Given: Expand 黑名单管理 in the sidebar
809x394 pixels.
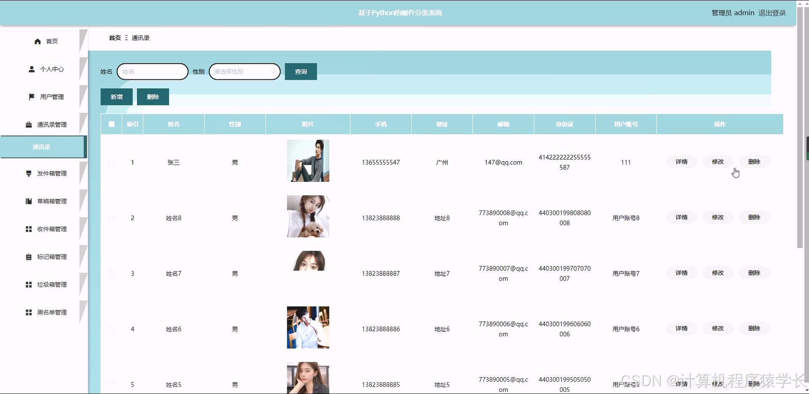Looking at the screenshot, I should click(x=44, y=313).
